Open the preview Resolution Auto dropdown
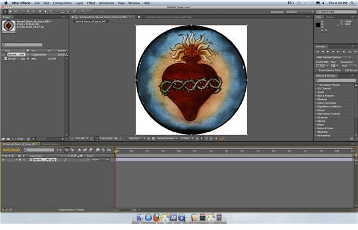The image size is (358, 230). (x=348, y=66)
